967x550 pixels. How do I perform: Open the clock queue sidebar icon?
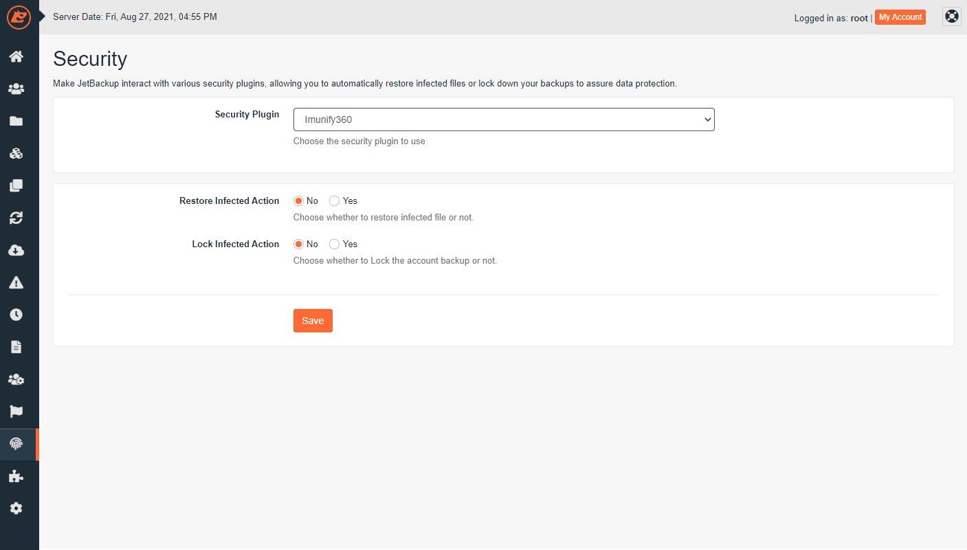click(16, 314)
